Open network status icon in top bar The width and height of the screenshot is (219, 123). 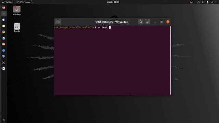tap(198, 2)
